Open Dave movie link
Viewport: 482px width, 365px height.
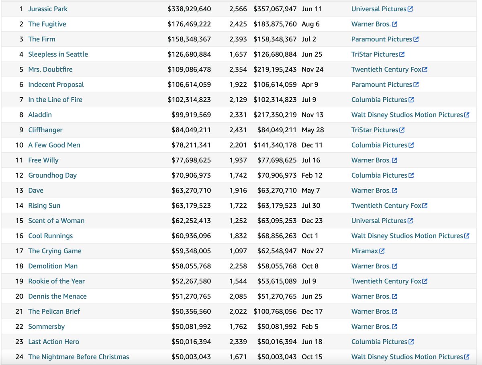coord(36,191)
